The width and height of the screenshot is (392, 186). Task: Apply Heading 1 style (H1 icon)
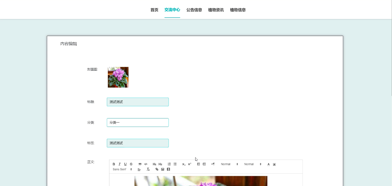click(154, 164)
